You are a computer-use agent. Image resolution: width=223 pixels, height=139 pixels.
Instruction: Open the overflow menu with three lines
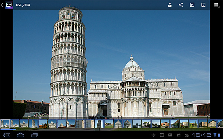click(216, 5)
